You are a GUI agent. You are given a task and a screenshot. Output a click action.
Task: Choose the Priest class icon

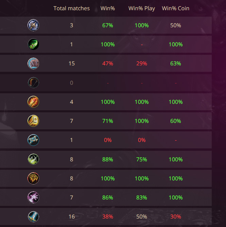coord(33,140)
